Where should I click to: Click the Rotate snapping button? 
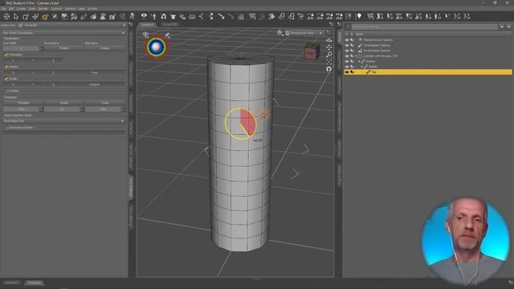[x=64, y=103]
